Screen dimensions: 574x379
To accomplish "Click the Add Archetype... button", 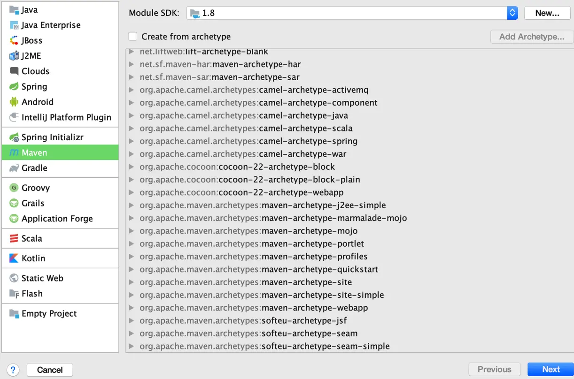I will click(532, 37).
